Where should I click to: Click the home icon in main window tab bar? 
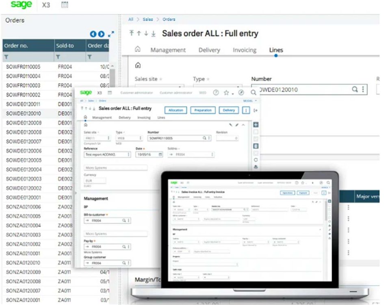pyautogui.click(x=138, y=49)
